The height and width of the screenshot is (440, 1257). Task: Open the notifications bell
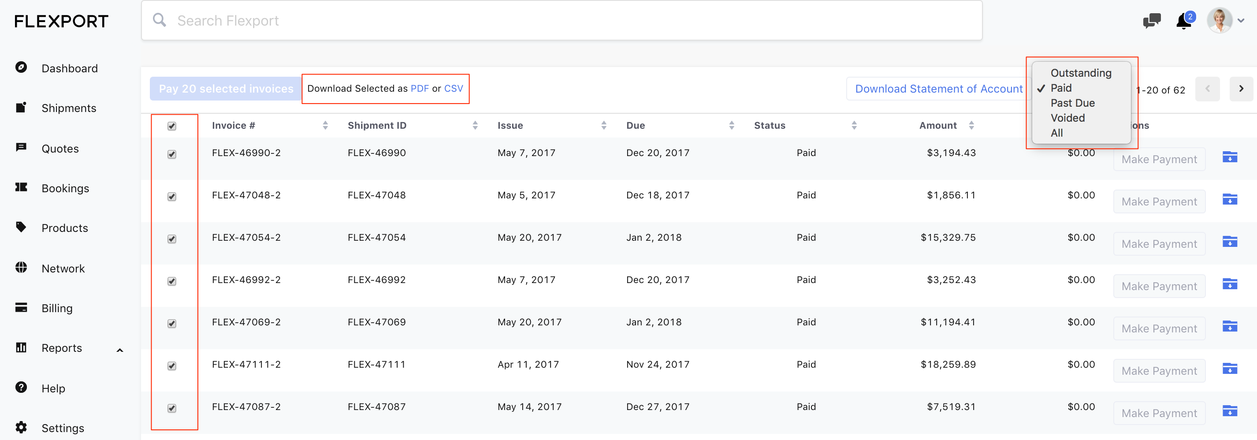[x=1184, y=21]
